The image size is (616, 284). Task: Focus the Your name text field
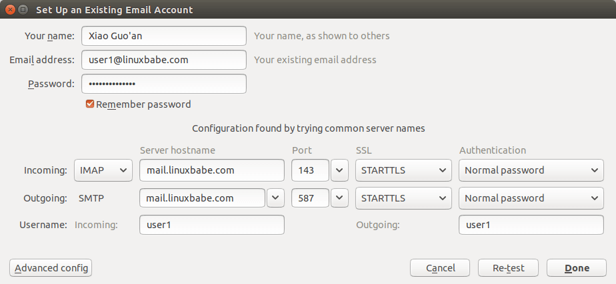164,36
